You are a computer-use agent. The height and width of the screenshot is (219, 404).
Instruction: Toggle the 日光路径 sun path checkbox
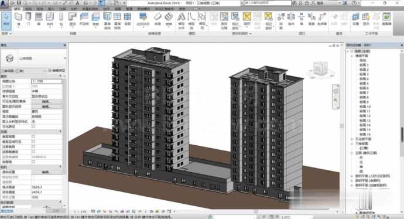[33, 126]
